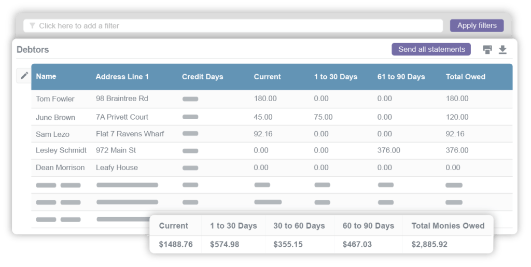Image resolution: width=531 pixels, height=267 pixels.
Task: Click address Leafy House
Action: (117, 167)
